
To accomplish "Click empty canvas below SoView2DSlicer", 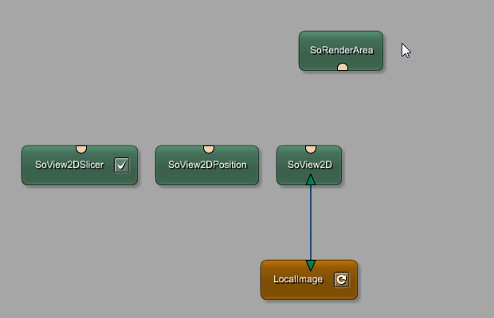I will [80, 238].
